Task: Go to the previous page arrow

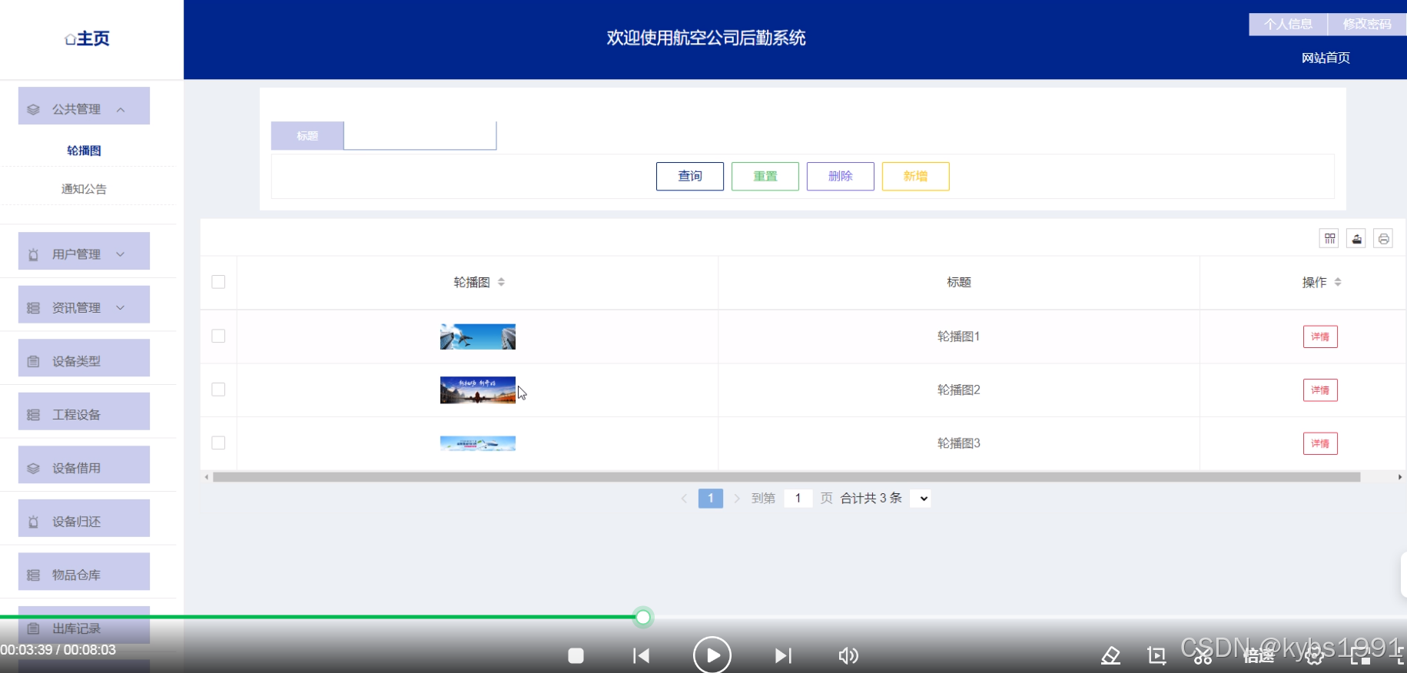Action: 684,499
